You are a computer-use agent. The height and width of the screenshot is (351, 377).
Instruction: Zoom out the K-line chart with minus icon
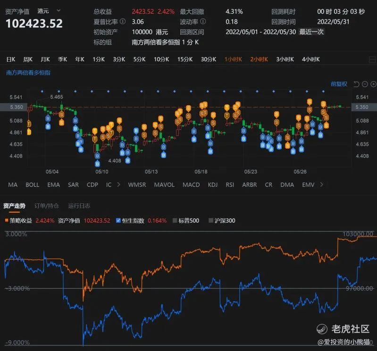(365, 84)
